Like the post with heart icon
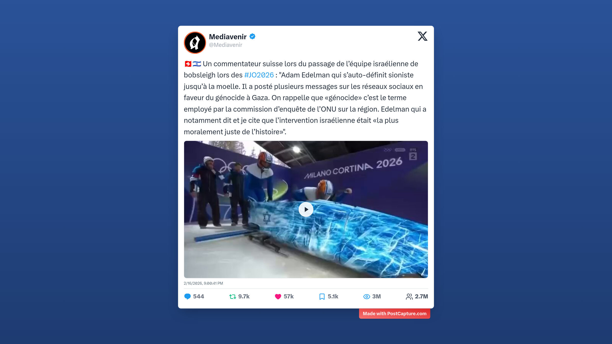Viewport: 612px width, 344px height. tap(278, 296)
